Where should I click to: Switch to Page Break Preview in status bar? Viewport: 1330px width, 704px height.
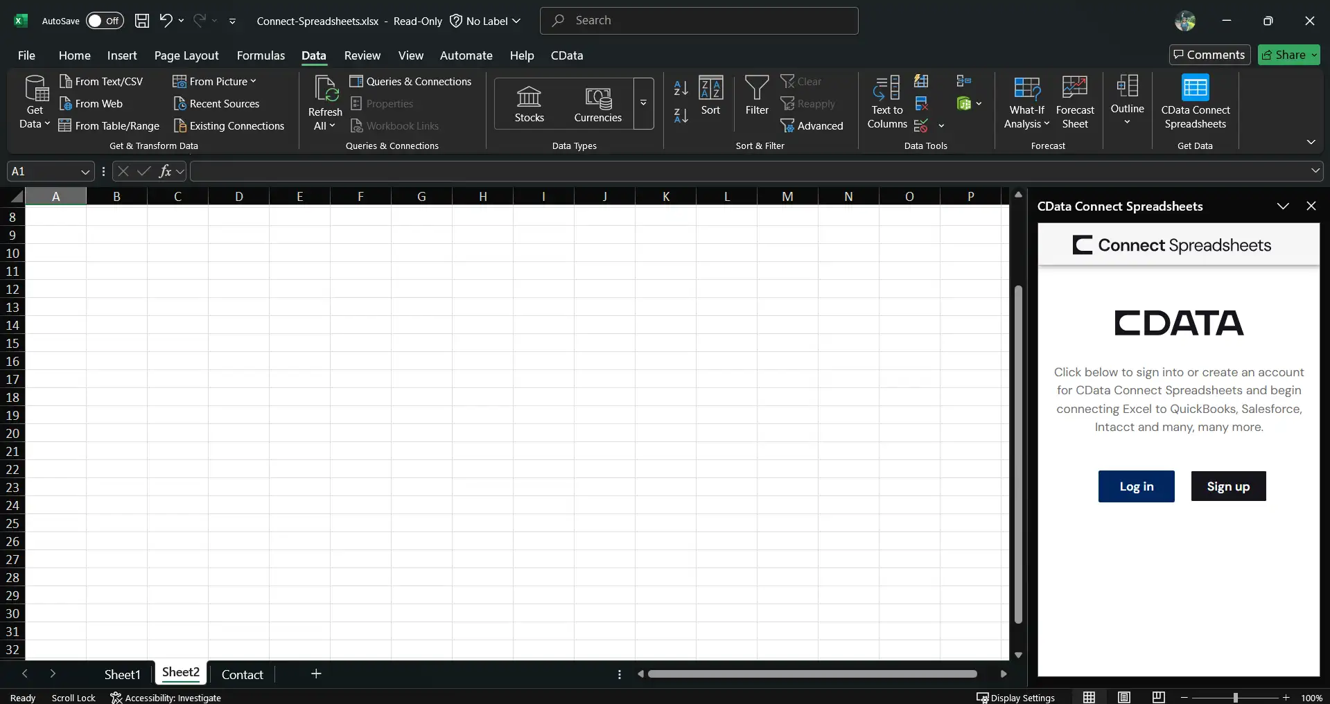[1159, 697]
